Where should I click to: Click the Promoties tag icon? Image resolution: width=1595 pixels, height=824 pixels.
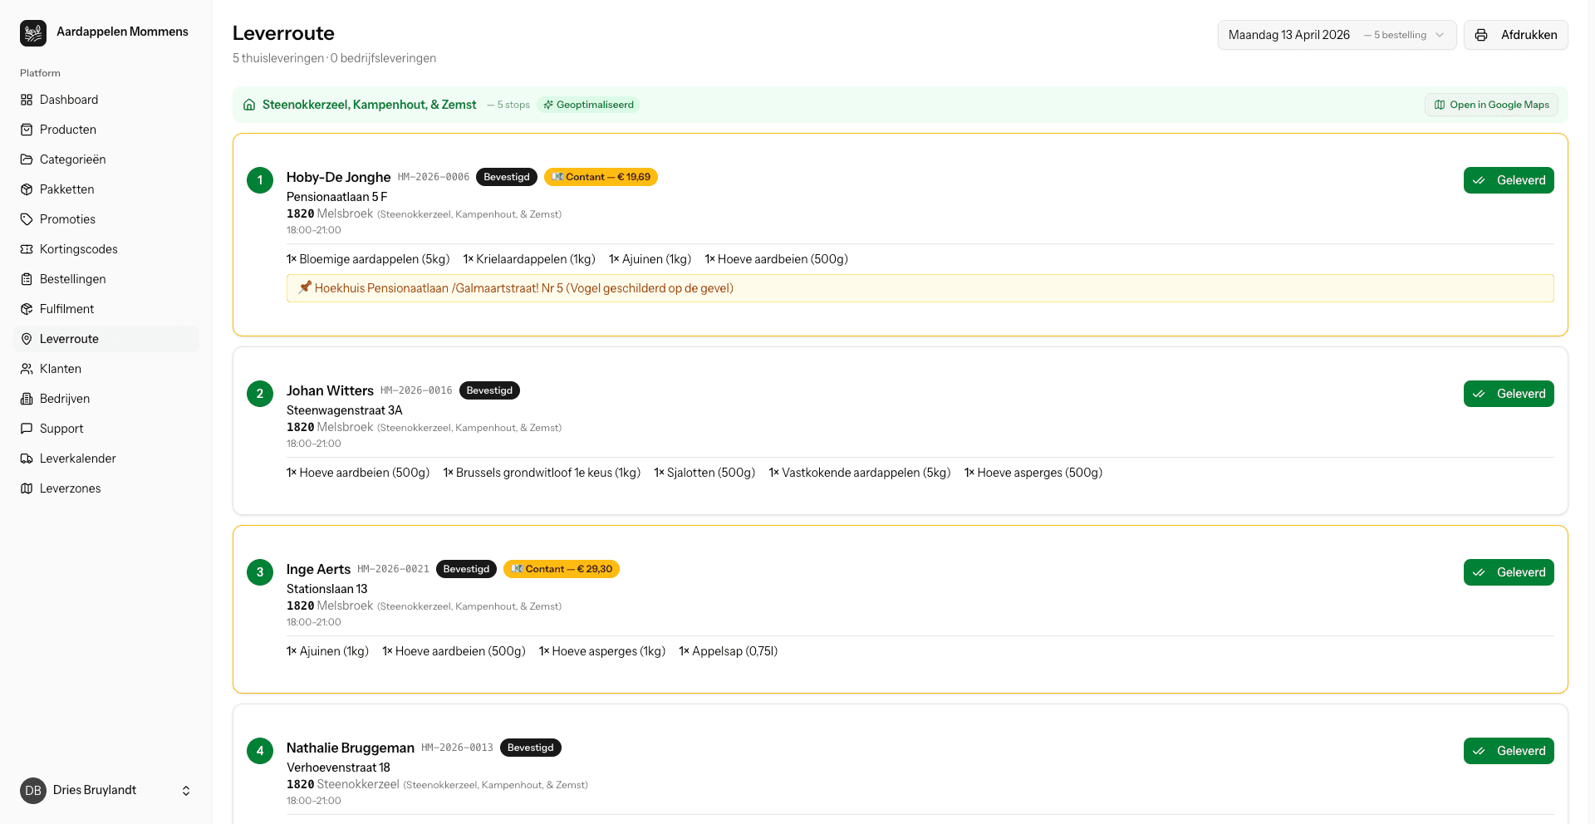27,219
